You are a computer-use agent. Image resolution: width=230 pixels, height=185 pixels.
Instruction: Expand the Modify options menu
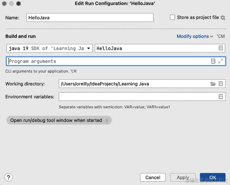pyautogui.click(x=195, y=37)
